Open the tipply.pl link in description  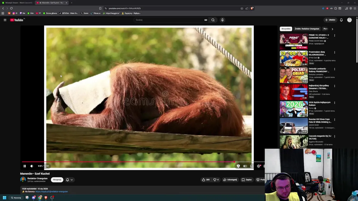click(51, 192)
